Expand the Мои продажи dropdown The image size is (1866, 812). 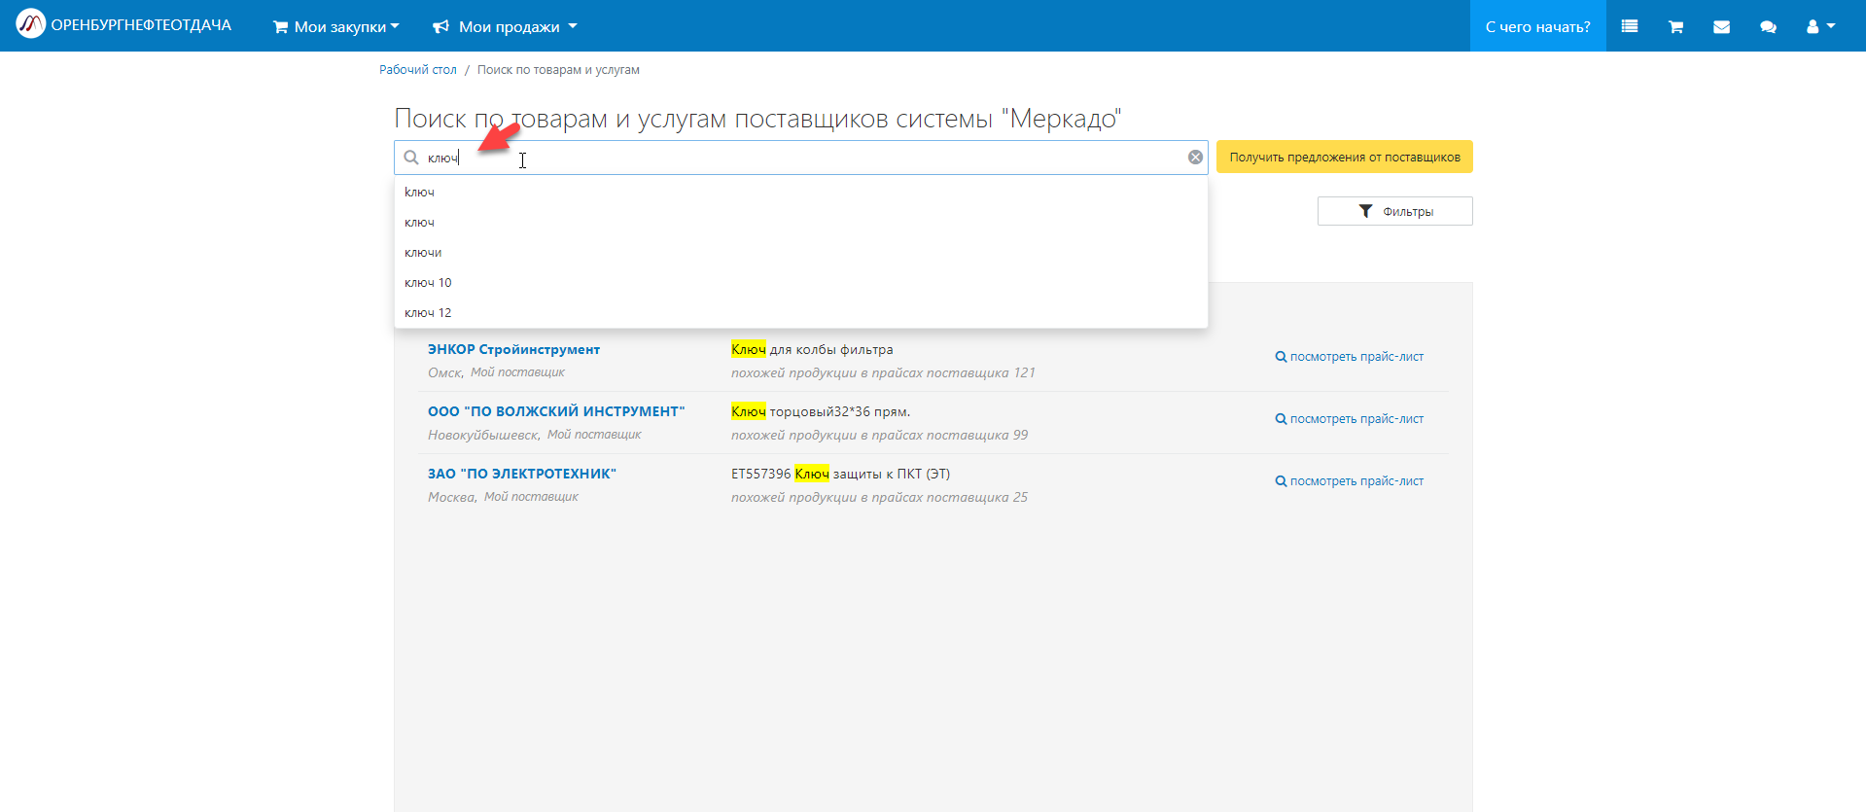506,26
